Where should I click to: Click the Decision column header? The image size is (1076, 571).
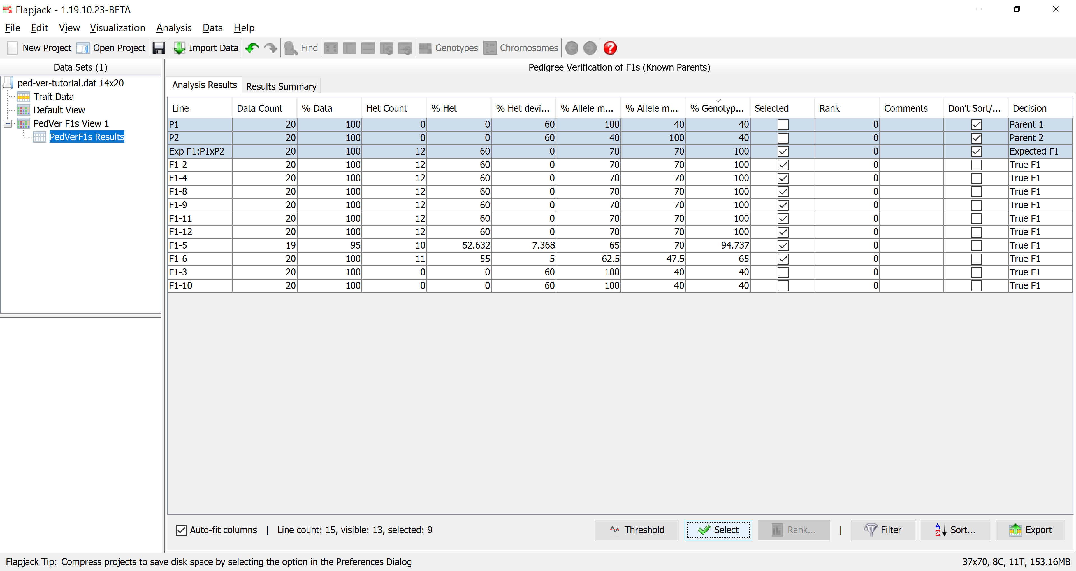coord(1040,108)
